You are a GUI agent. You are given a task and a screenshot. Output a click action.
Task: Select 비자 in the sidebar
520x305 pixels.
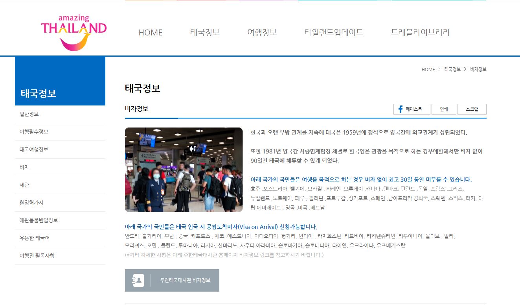coord(60,167)
